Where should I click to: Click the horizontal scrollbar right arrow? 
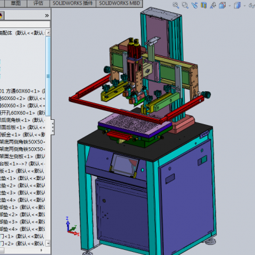pyautogui.click(x=41, y=250)
